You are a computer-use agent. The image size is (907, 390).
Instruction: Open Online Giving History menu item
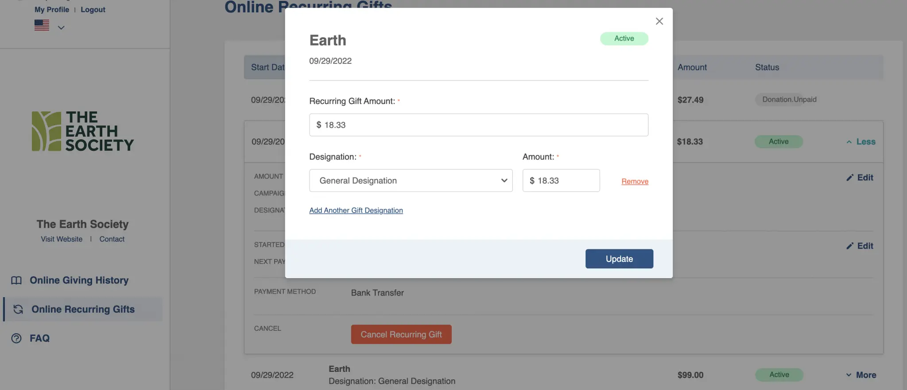pyautogui.click(x=79, y=280)
